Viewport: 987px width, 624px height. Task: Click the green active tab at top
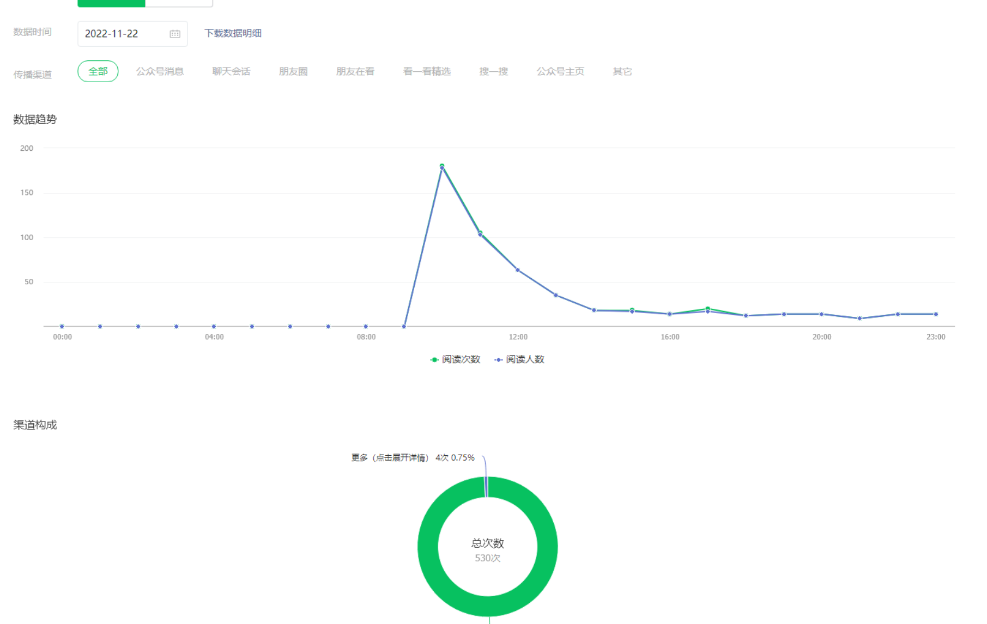click(111, 3)
